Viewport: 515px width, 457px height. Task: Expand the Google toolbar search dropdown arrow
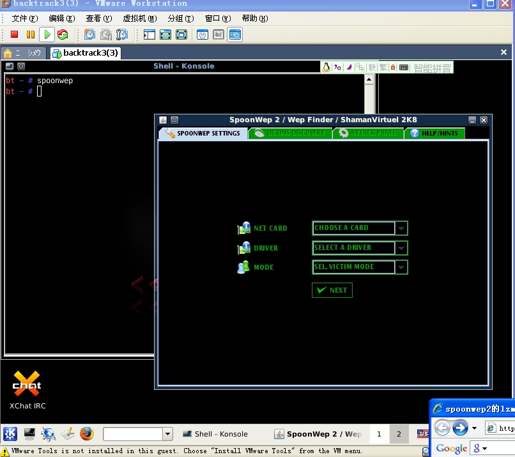tap(485, 449)
